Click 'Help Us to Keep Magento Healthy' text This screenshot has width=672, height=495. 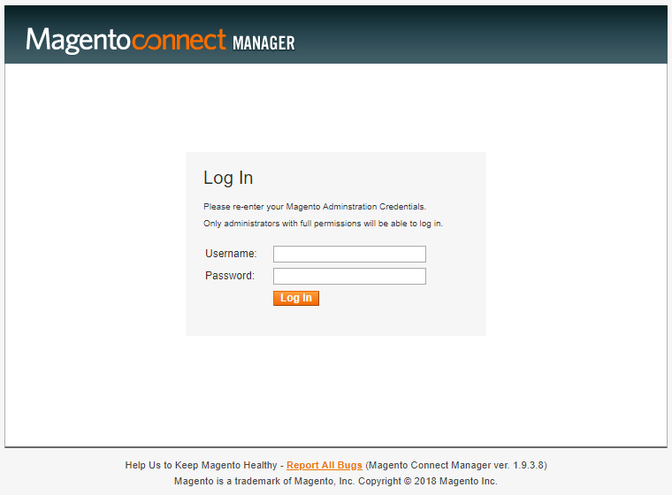tap(201, 465)
